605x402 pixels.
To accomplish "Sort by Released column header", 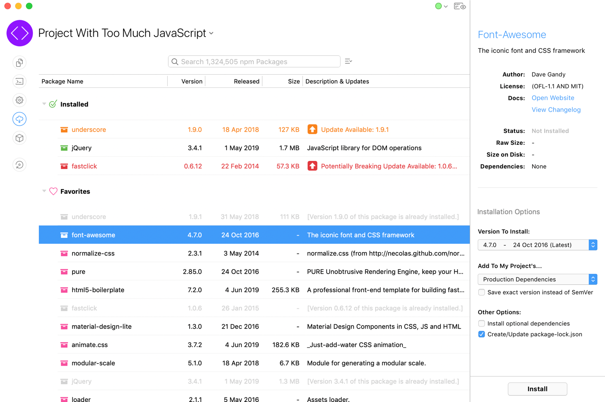I will (x=246, y=81).
